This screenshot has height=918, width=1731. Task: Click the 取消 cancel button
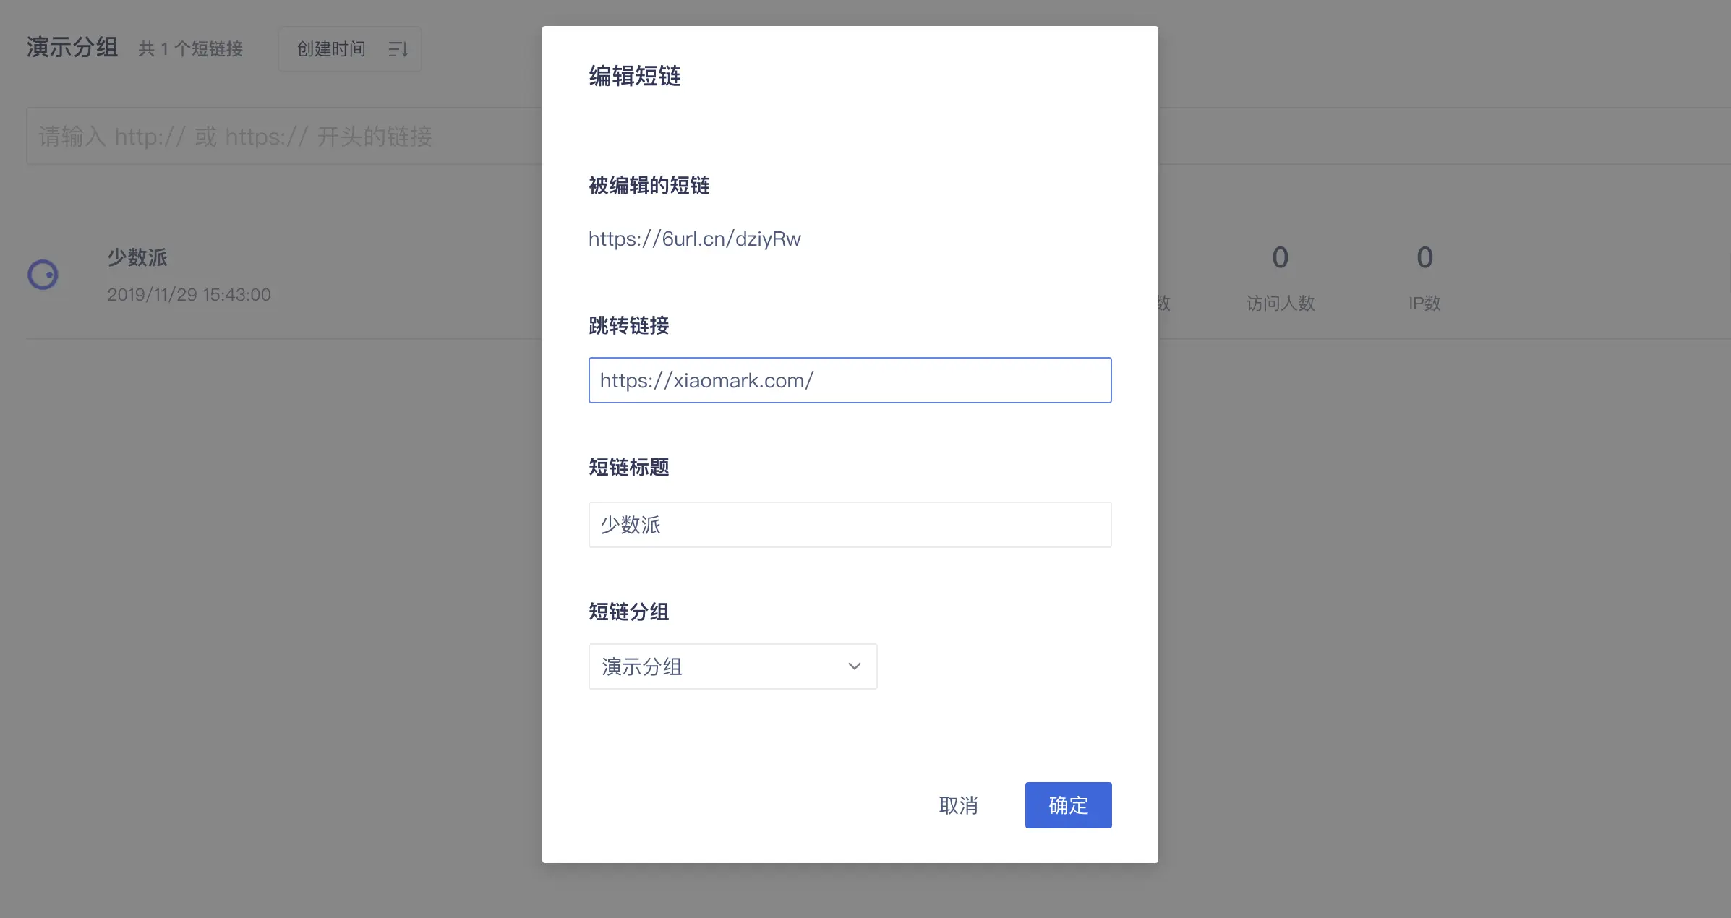[x=958, y=805]
